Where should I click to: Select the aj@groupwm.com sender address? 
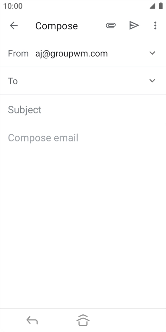tap(72, 54)
